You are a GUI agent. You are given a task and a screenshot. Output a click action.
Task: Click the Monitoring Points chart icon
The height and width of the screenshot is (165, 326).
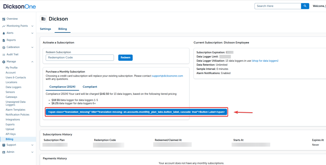coord(4,26)
